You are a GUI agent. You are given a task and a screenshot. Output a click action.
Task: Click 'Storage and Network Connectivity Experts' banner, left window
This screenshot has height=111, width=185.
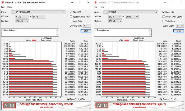(x=47, y=104)
